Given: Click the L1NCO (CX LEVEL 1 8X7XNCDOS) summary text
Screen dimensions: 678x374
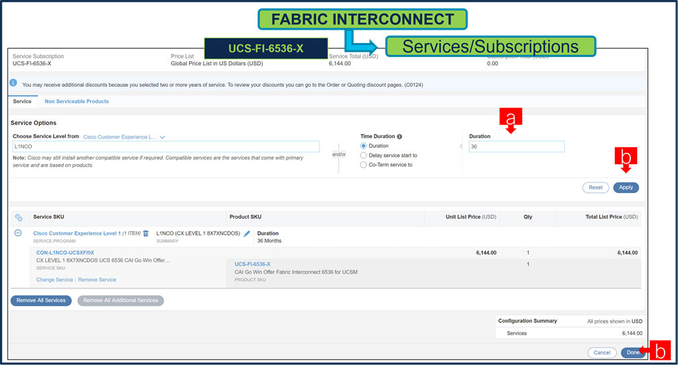Looking at the screenshot, I should [198, 233].
